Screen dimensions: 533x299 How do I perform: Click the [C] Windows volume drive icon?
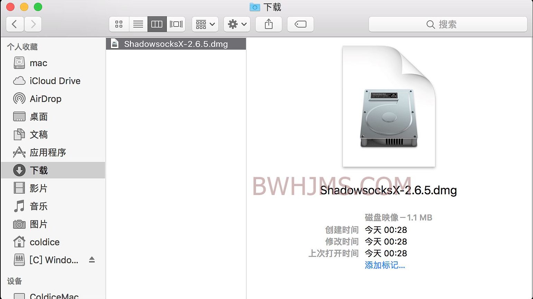[x=19, y=260]
